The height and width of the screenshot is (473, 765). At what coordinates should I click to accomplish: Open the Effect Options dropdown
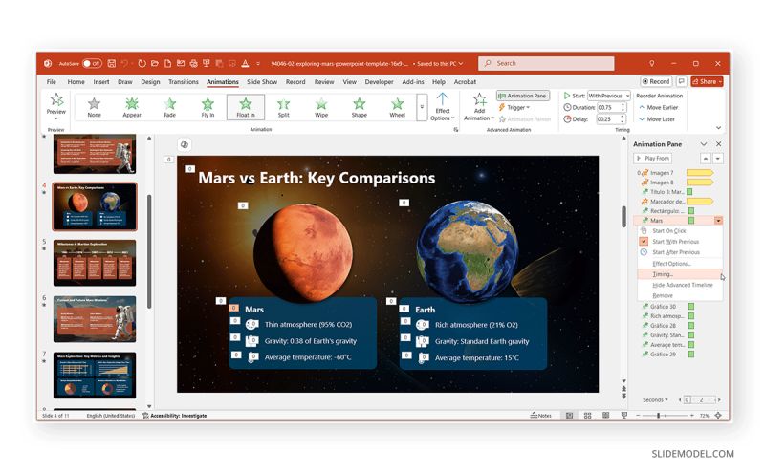443,107
